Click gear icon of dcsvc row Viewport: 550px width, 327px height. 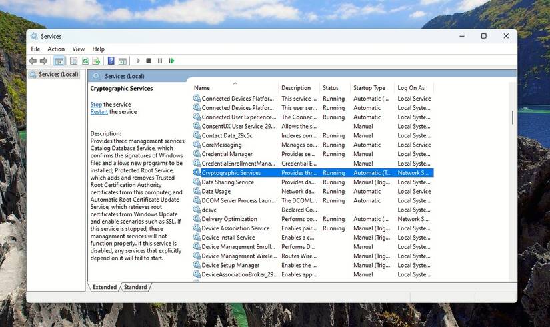click(x=197, y=210)
